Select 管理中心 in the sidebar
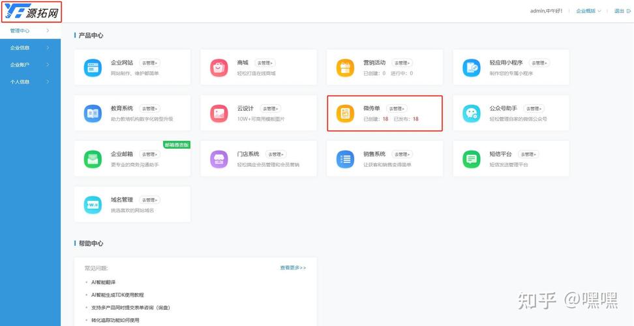 [29, 31]
